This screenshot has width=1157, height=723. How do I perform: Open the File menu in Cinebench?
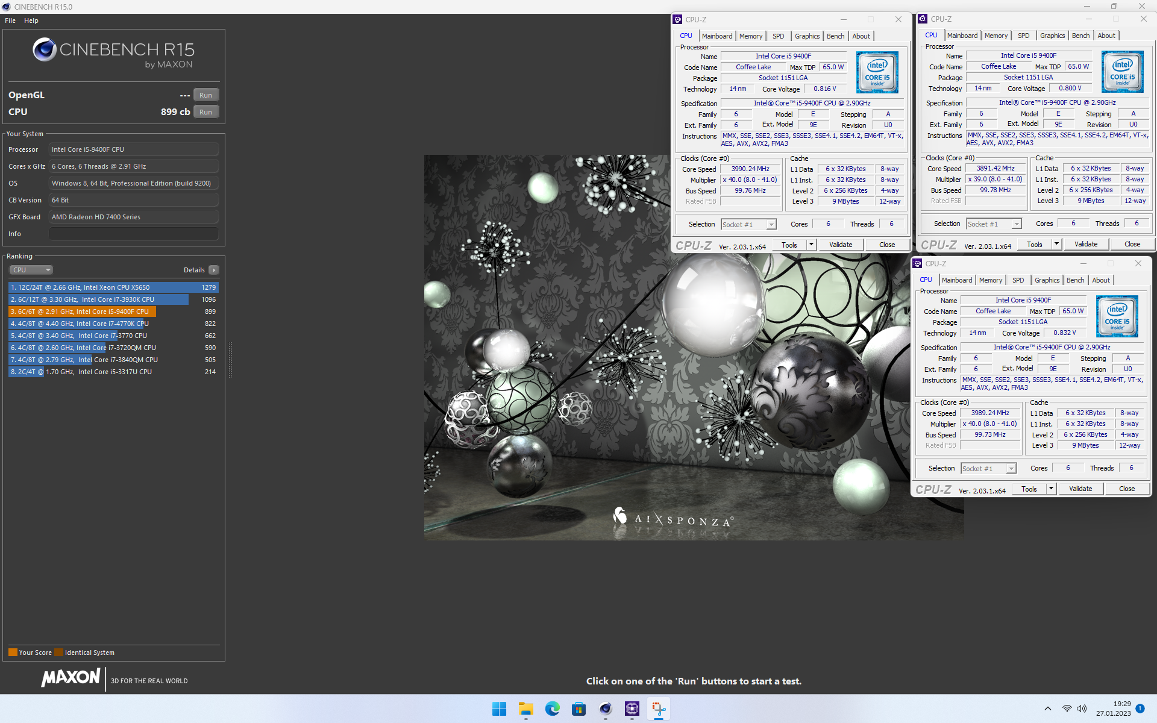coord(10,20)
